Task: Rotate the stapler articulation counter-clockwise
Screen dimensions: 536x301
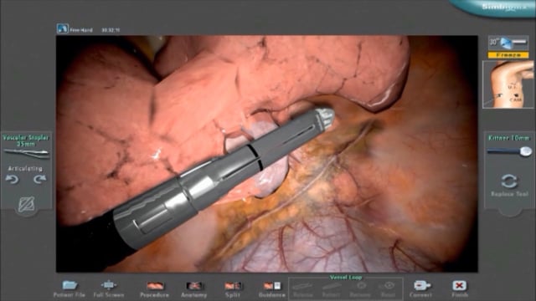Action: click(x=13, y=179)
